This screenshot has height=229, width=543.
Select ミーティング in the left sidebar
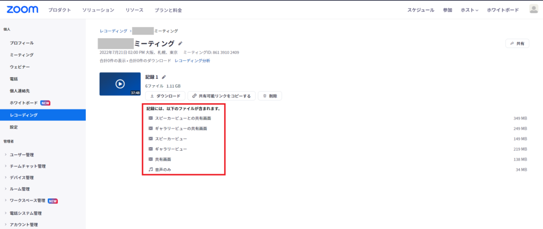22,55
